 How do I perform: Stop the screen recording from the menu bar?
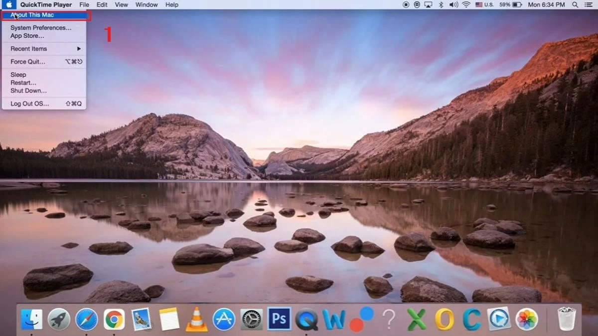pos(405,4)
